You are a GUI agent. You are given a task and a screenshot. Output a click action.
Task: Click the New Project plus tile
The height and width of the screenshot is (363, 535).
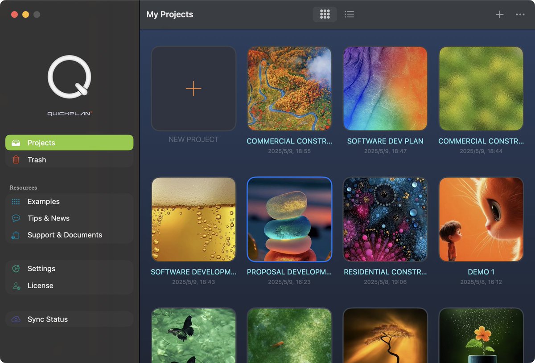(193, 89)
